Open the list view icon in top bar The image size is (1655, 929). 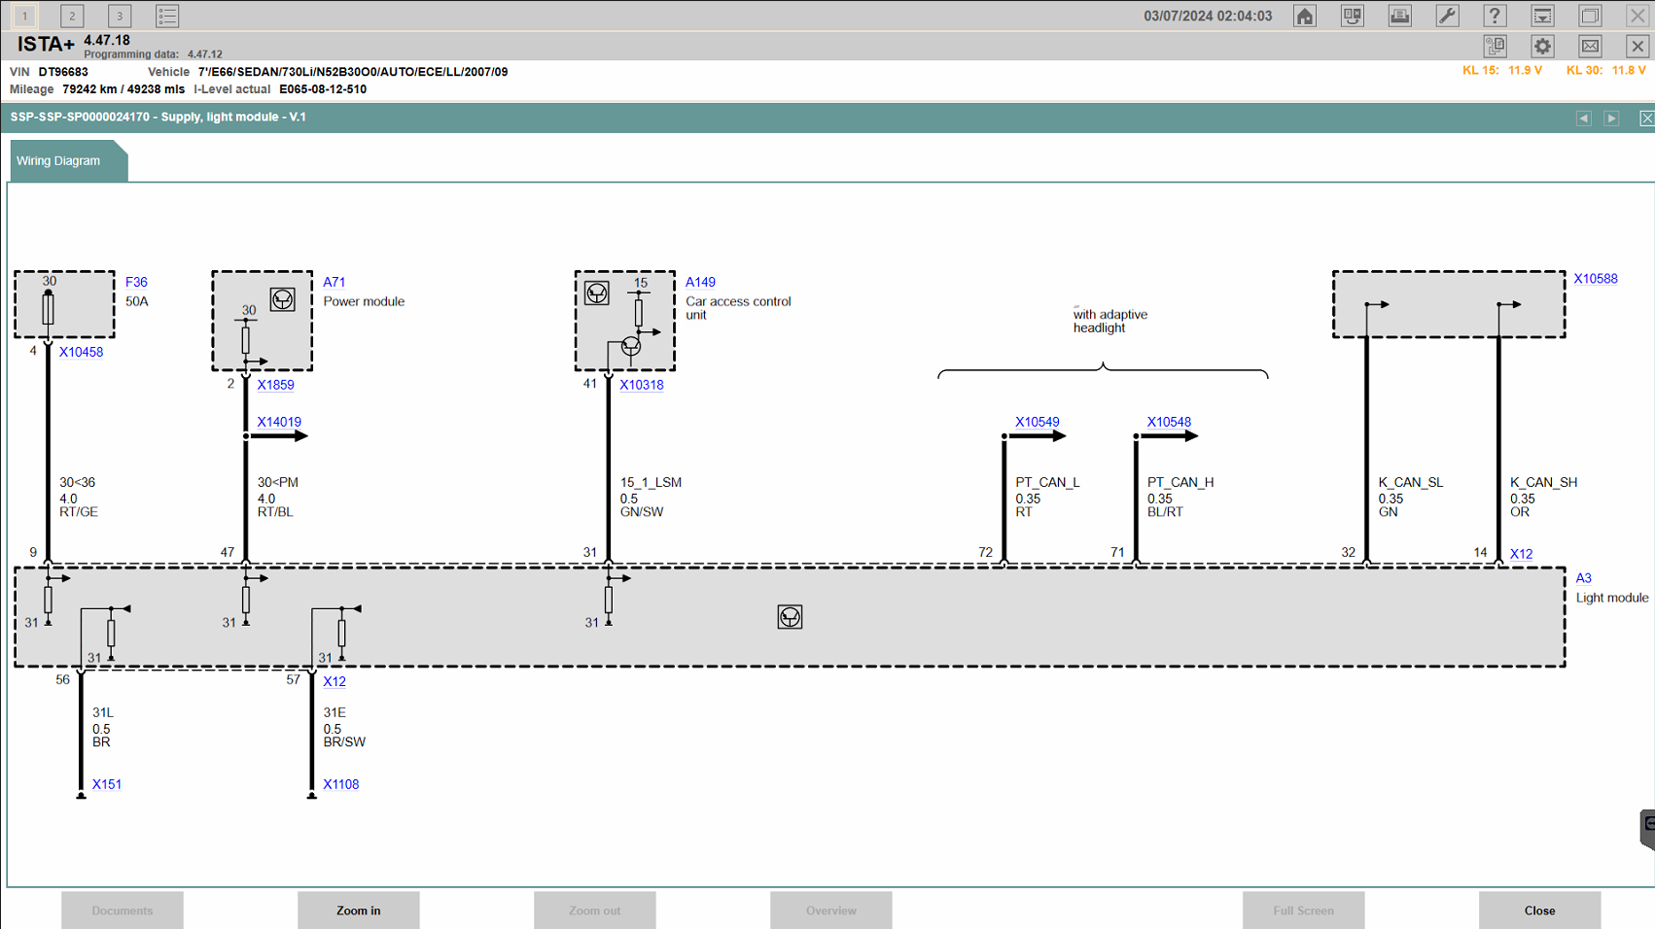[x=167, y=16]
